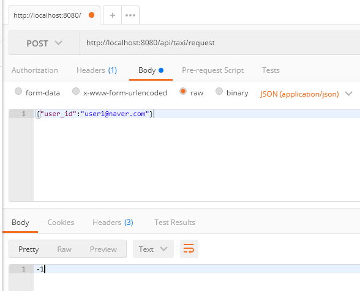Open the tab options ellipsis menu
Viewport: 360px width, 291px height.
click(130, 15)
